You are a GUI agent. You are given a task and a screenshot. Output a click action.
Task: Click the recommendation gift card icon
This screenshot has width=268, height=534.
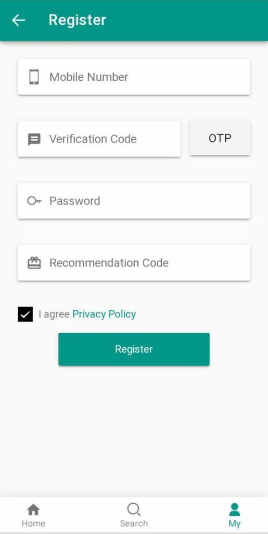point(34,263)
